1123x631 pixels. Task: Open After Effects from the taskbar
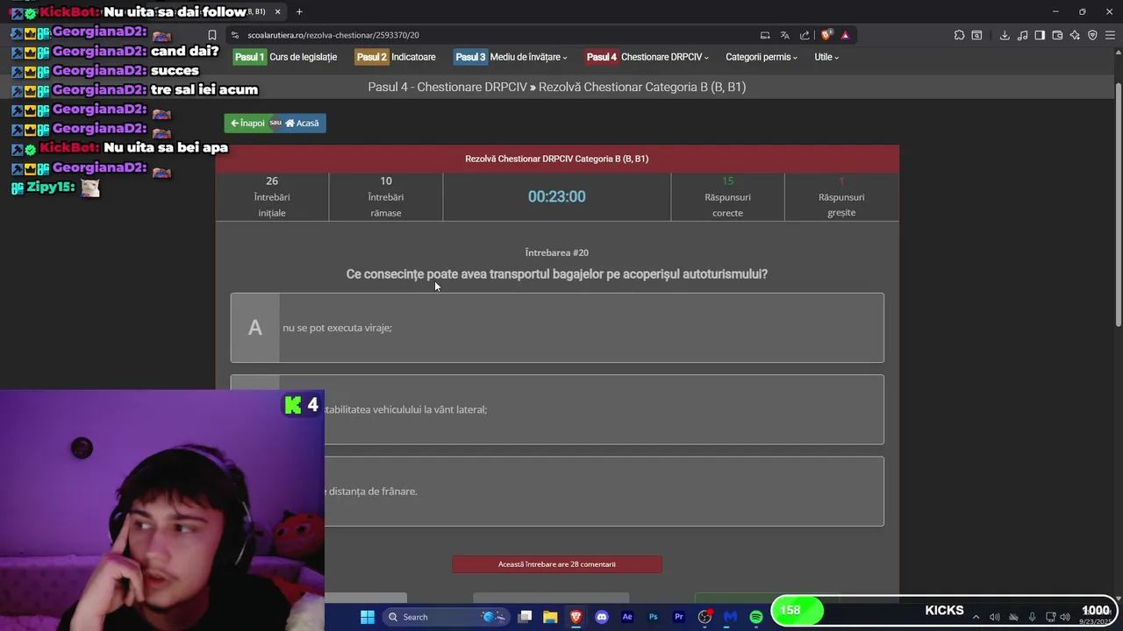point(627,617)
